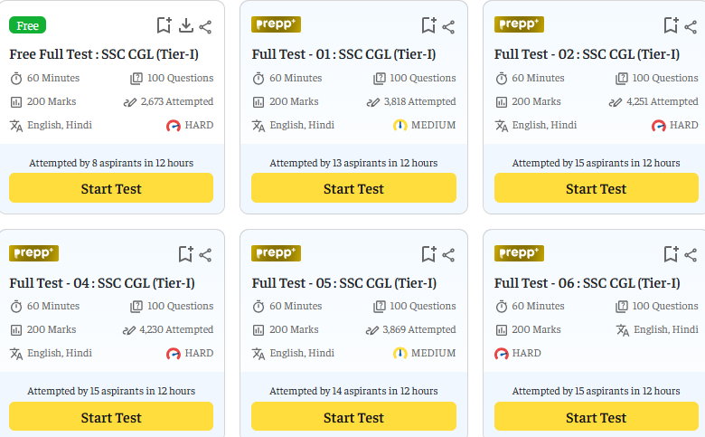Share the Free Full Test card
Viewport: 705px width, 437px height.
tap(205, 27)
